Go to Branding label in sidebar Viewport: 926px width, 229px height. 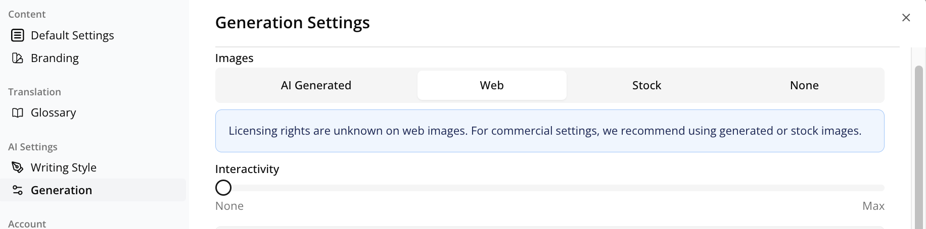55,58
